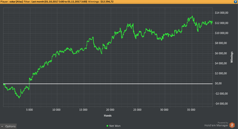Open the help icon in the header bar
The width and height of the screenshot is (238, 129).
point(235,2)
